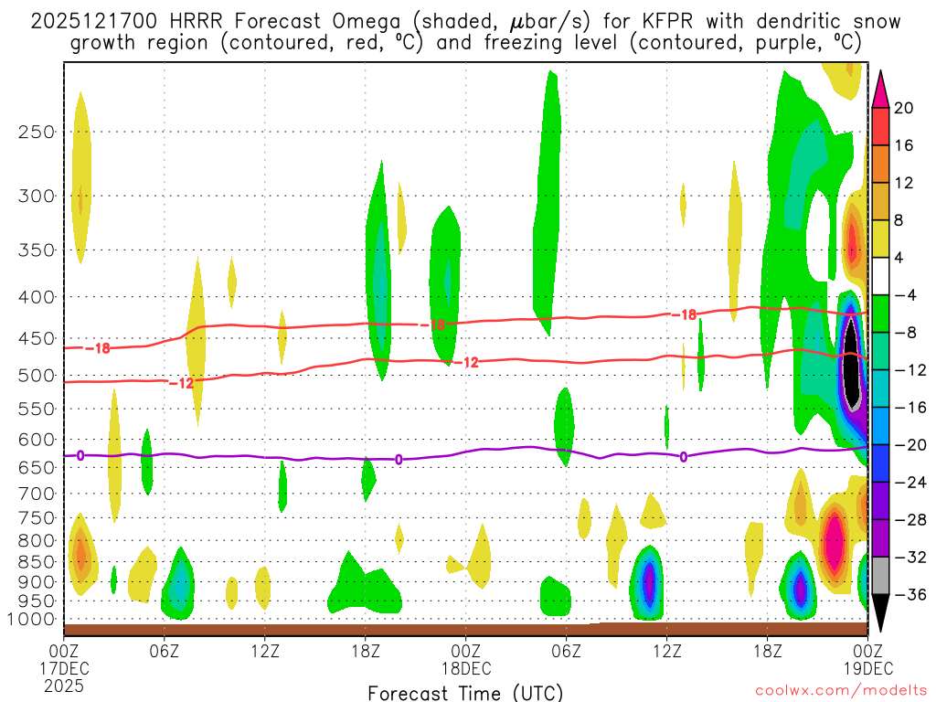Click the leftmost purple 0 freezing-level label

point(80,454)
